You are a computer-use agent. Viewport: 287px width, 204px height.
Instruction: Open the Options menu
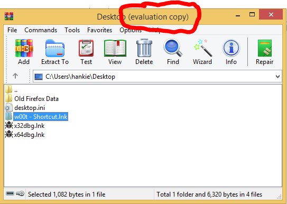click(x=131, y=30)
